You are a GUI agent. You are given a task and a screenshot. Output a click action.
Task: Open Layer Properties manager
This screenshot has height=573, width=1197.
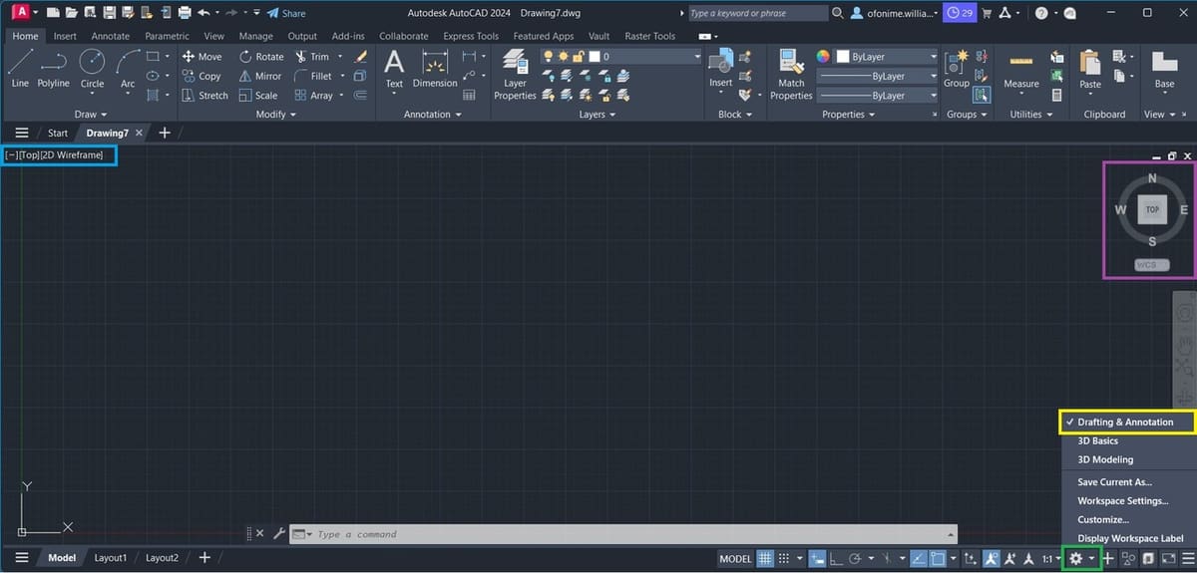(x=515, y=75)
